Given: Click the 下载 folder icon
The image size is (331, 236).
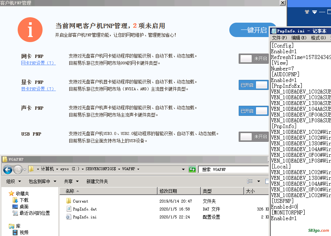Looking at the screenshot, I should (x=15, y=200).
